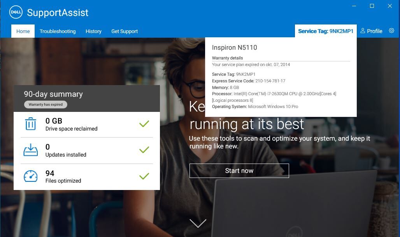This screenshot has height=237, width=400.
Task: Click the Memory: 8 GB line
Action: point(225,87)
